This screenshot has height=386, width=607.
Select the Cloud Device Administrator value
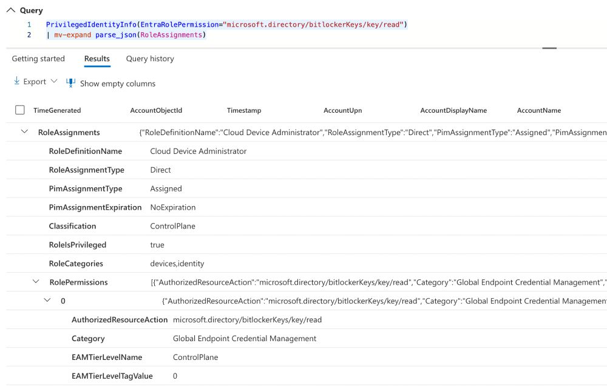point(198,151)
